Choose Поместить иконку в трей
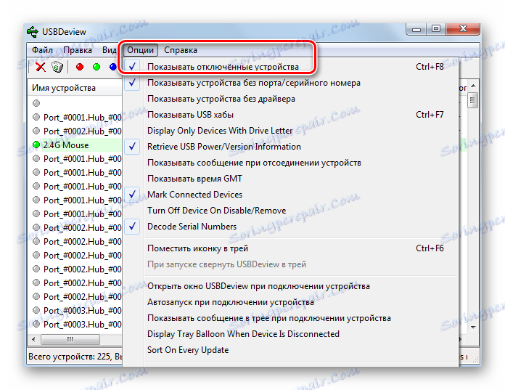 coord(290,248)
